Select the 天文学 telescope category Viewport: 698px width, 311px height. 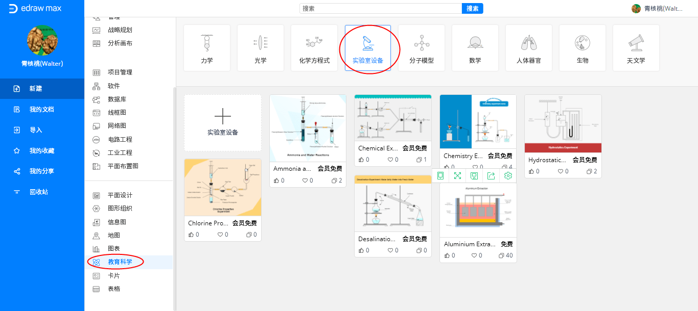[x=636, y=48]
